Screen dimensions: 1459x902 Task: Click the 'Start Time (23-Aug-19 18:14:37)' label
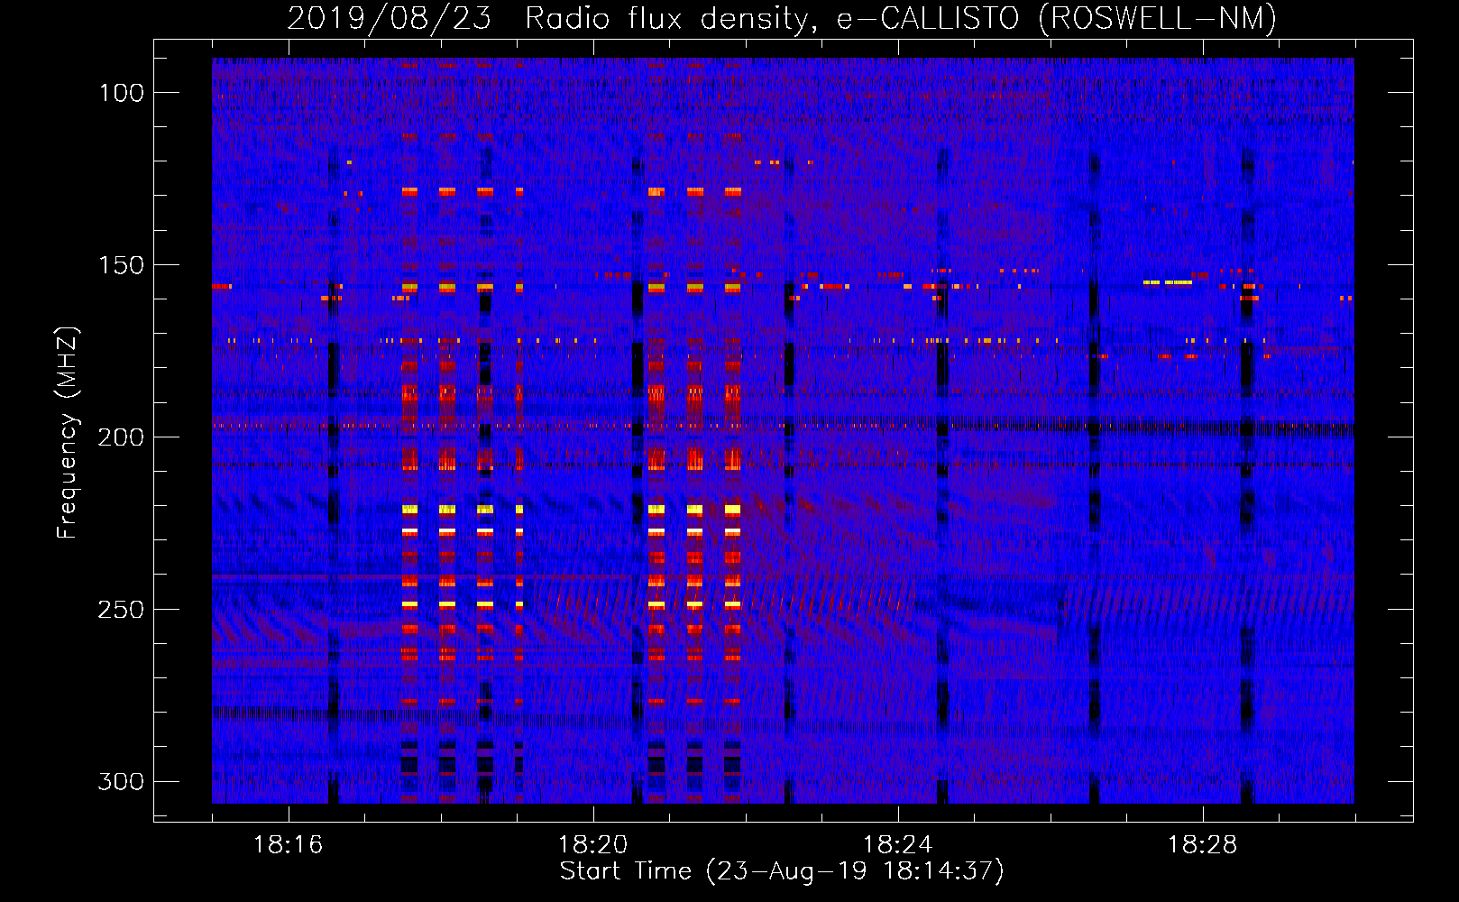[782, 871]
